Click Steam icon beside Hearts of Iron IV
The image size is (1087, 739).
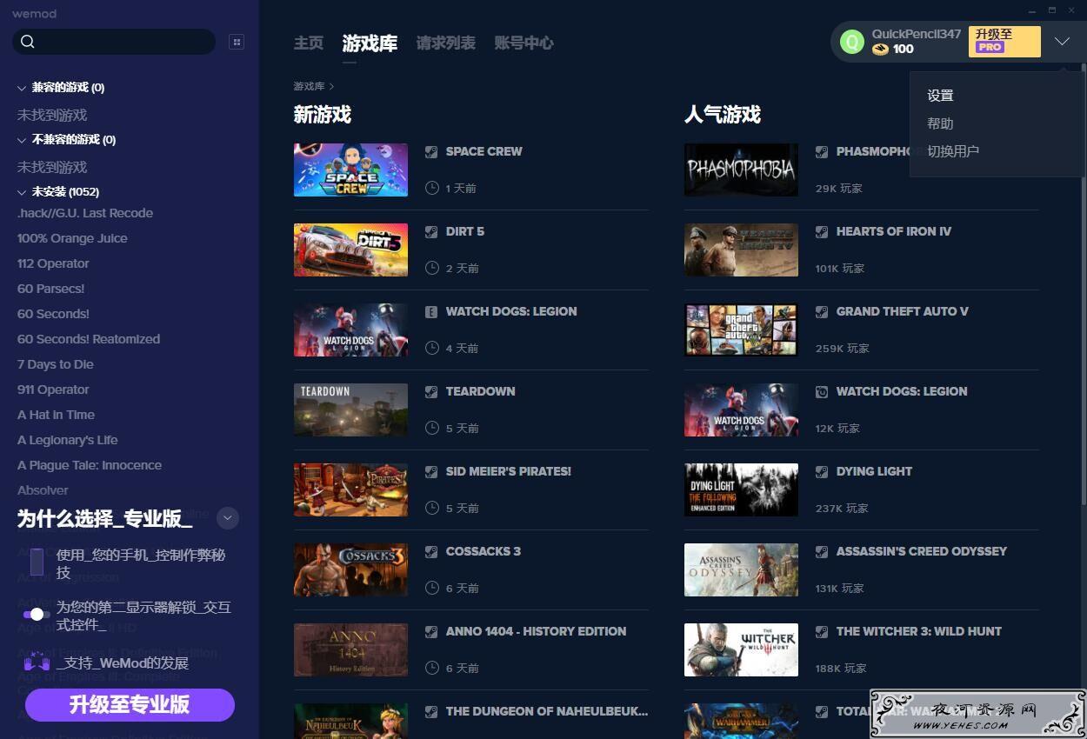click(x=822, y=231)
